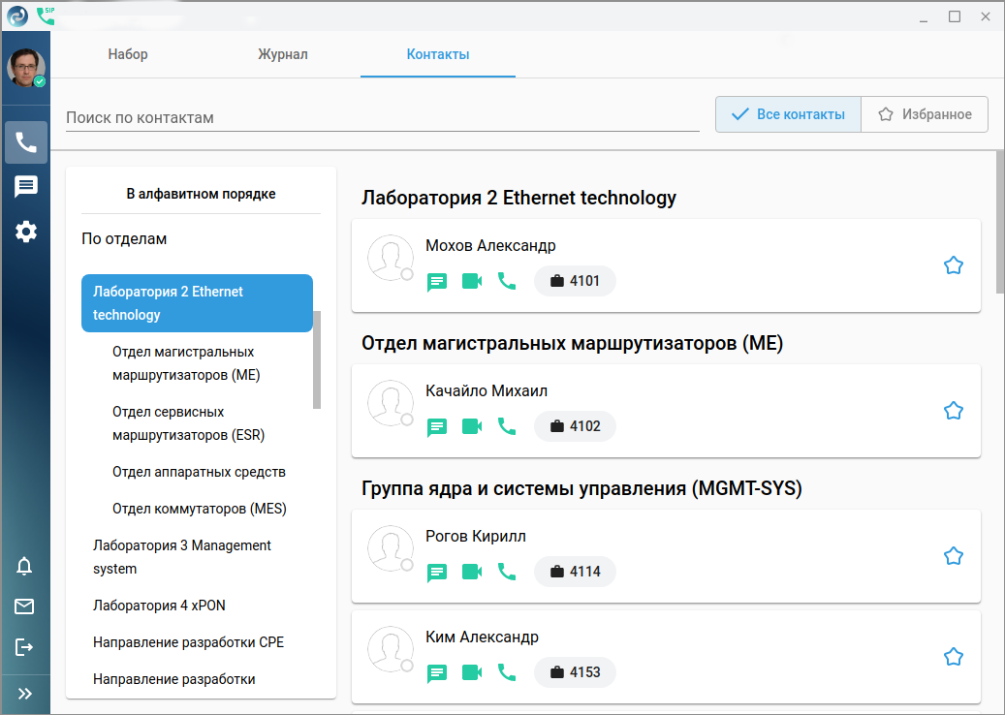Viewport: 1005px width, 715px height.
Task: Start audio call with Мохов Александр
Action: point(507,281)
